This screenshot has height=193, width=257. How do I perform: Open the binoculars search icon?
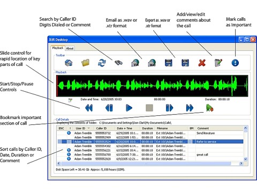point(118,63)
